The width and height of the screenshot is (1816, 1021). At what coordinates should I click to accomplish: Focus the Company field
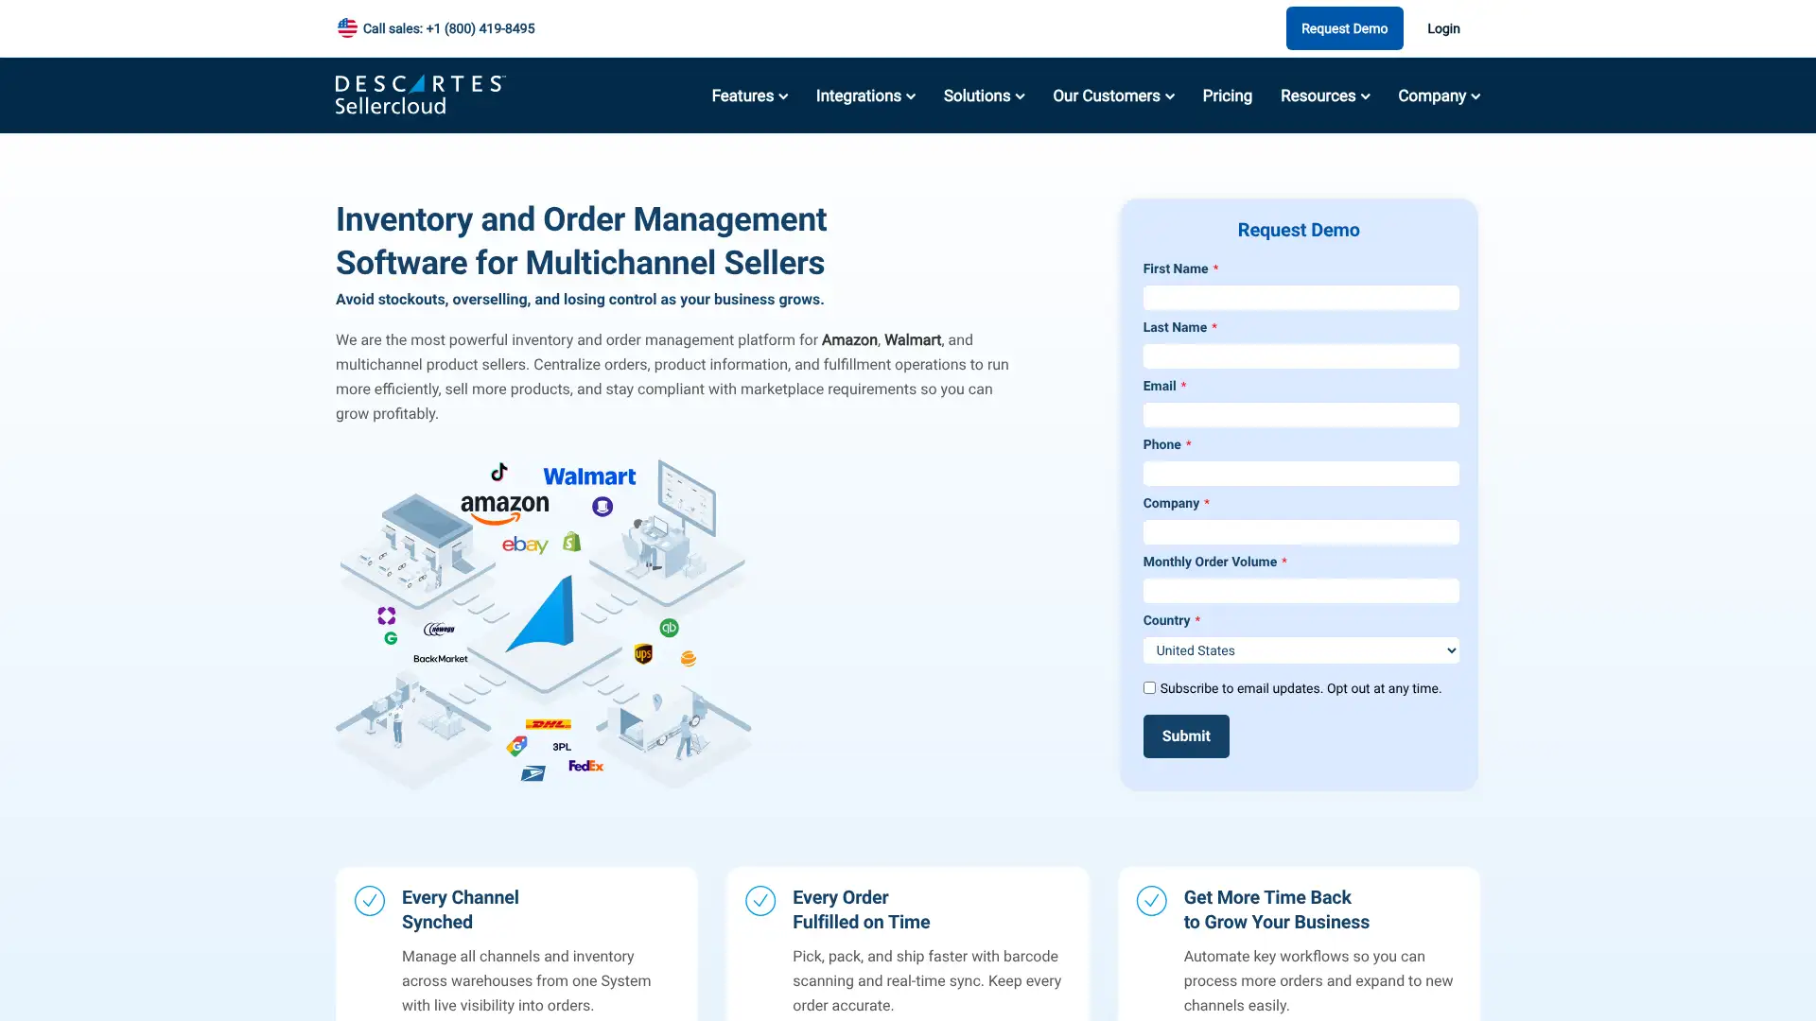[x=1301, y=532]
